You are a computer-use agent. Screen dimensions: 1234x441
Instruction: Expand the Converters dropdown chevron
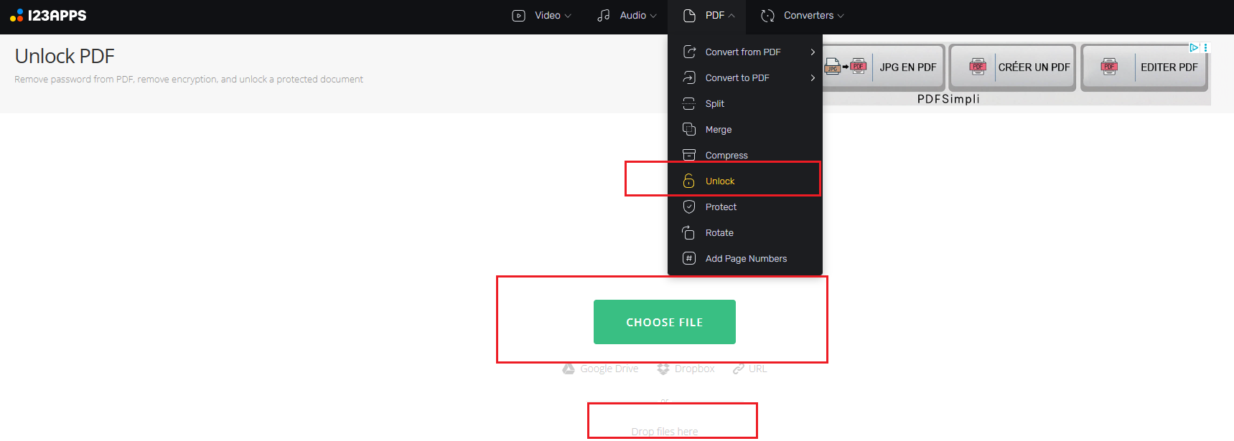(x=841, y=16)
